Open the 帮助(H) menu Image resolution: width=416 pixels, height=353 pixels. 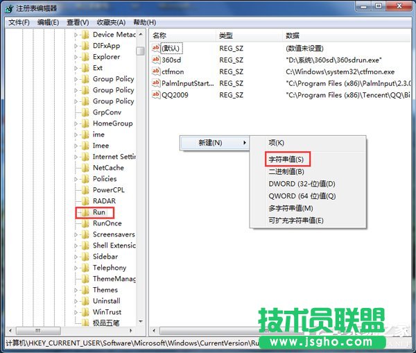pyautogui.click(x=145, y=22)
